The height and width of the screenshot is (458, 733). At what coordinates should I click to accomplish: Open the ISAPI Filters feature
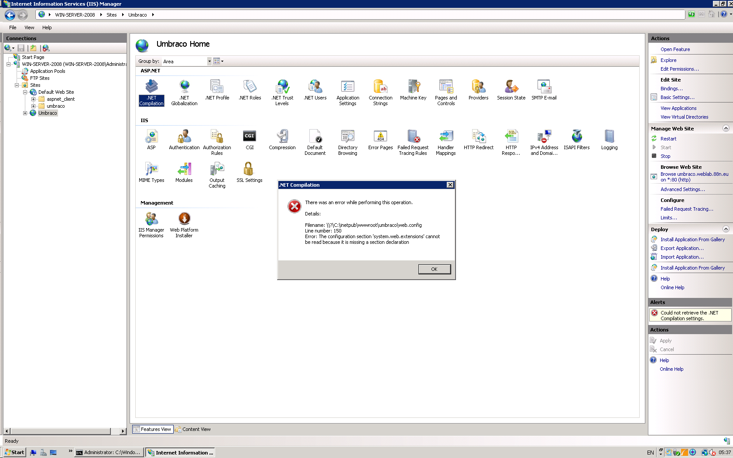point(577,140)
